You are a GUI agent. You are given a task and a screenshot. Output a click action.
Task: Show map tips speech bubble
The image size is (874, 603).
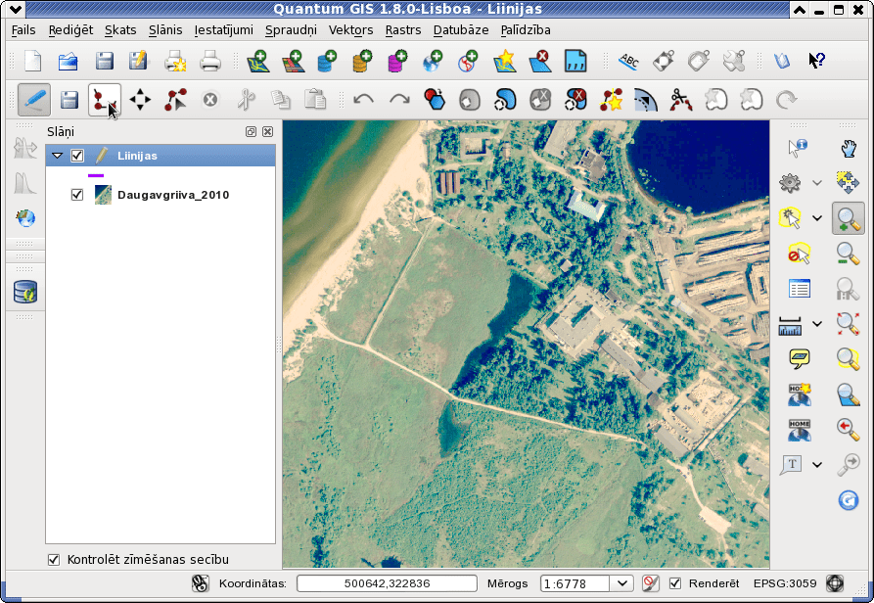click(x=800, y=359)
